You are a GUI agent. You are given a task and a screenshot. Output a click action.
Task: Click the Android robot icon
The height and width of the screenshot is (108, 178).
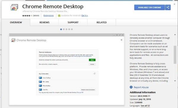point(59,15)
